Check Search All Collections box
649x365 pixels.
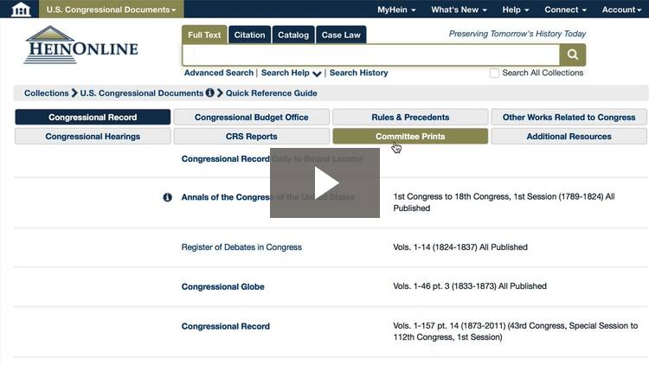pyautogui.click(x=494, y=74)
